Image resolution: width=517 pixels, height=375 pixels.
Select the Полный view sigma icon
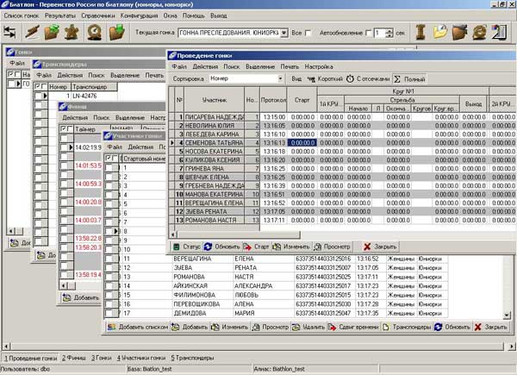(397, 79)
